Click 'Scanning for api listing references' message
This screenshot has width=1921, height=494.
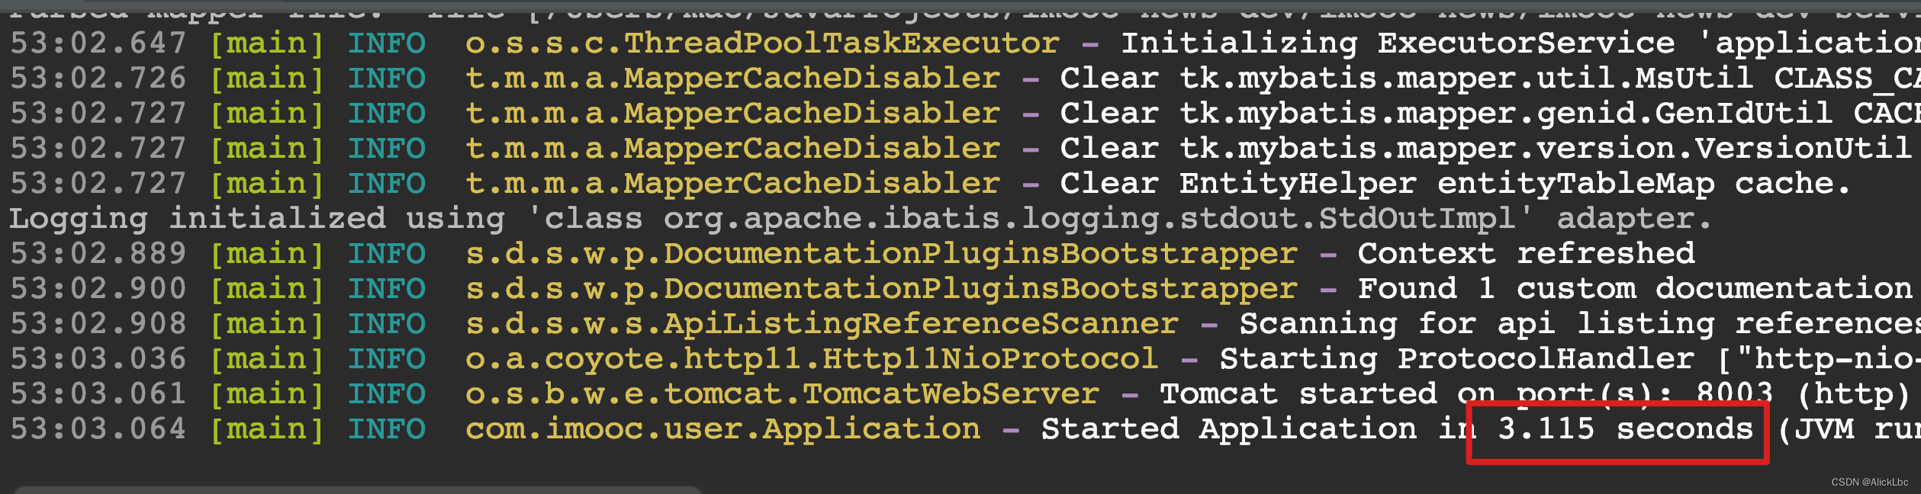(1579, 324)
